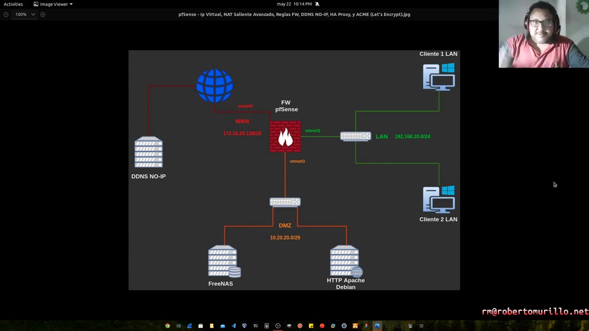
Task: Open the yellow sticky notes icon in dock
Action: [x=311, y=325]
